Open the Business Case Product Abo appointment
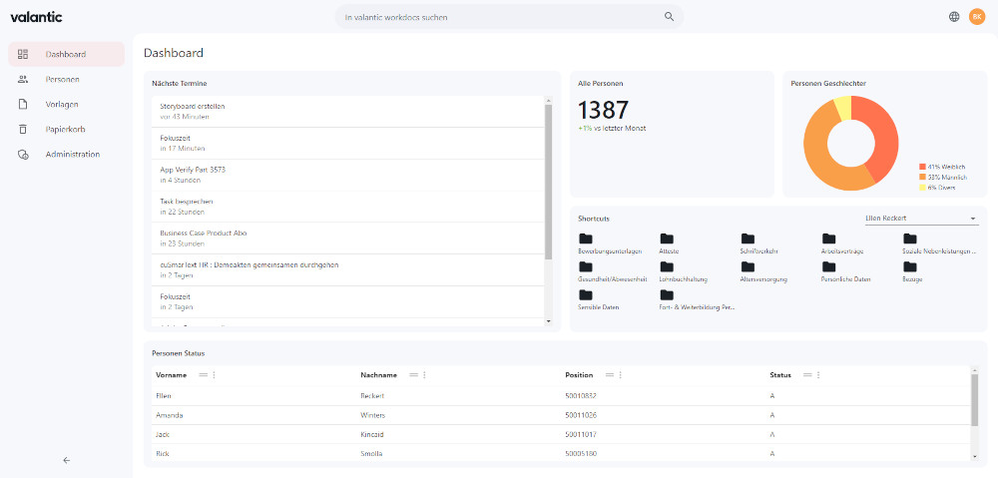998x478 pixels. tap(204, 233)
